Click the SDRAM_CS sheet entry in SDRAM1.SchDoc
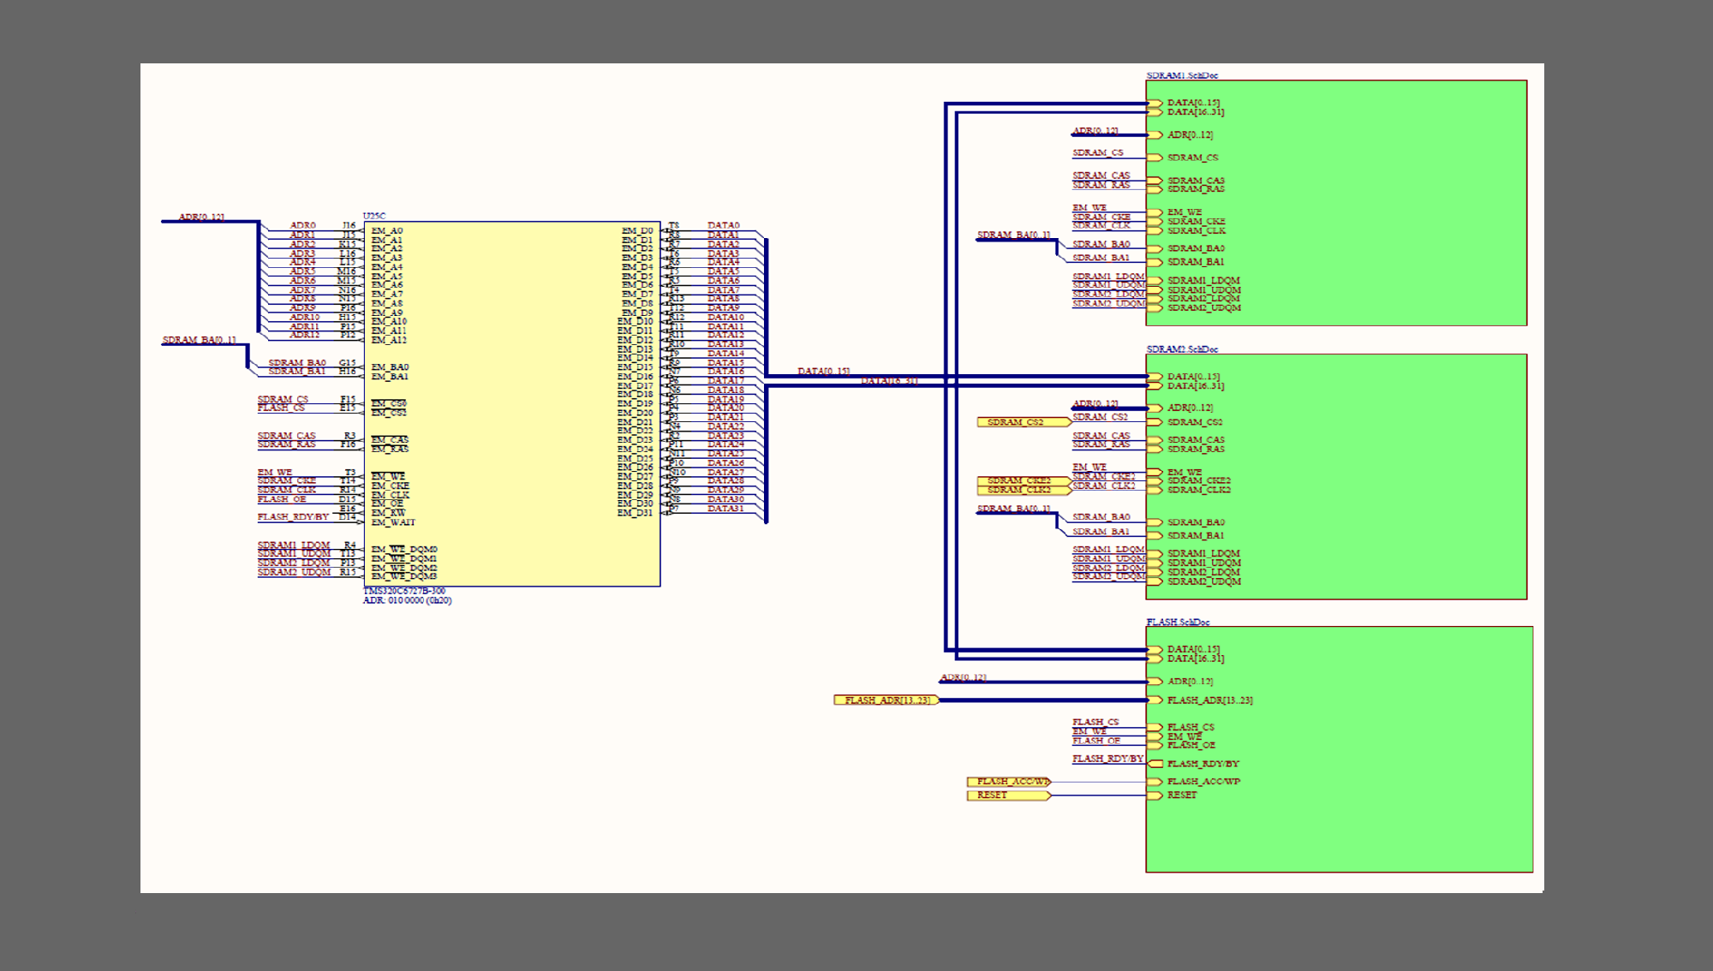The image size is (1713, 971). pyautogui.click(x=1183, y=158)
